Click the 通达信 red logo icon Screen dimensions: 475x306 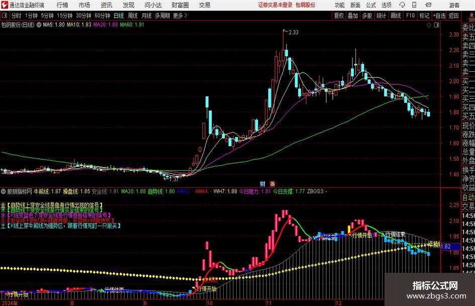coord(4,5)
